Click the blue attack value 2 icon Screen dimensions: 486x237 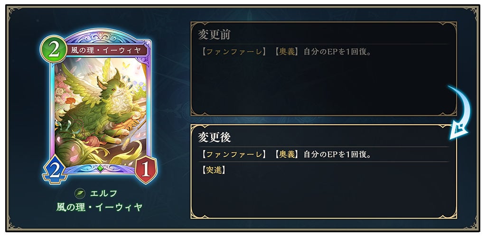55,170
